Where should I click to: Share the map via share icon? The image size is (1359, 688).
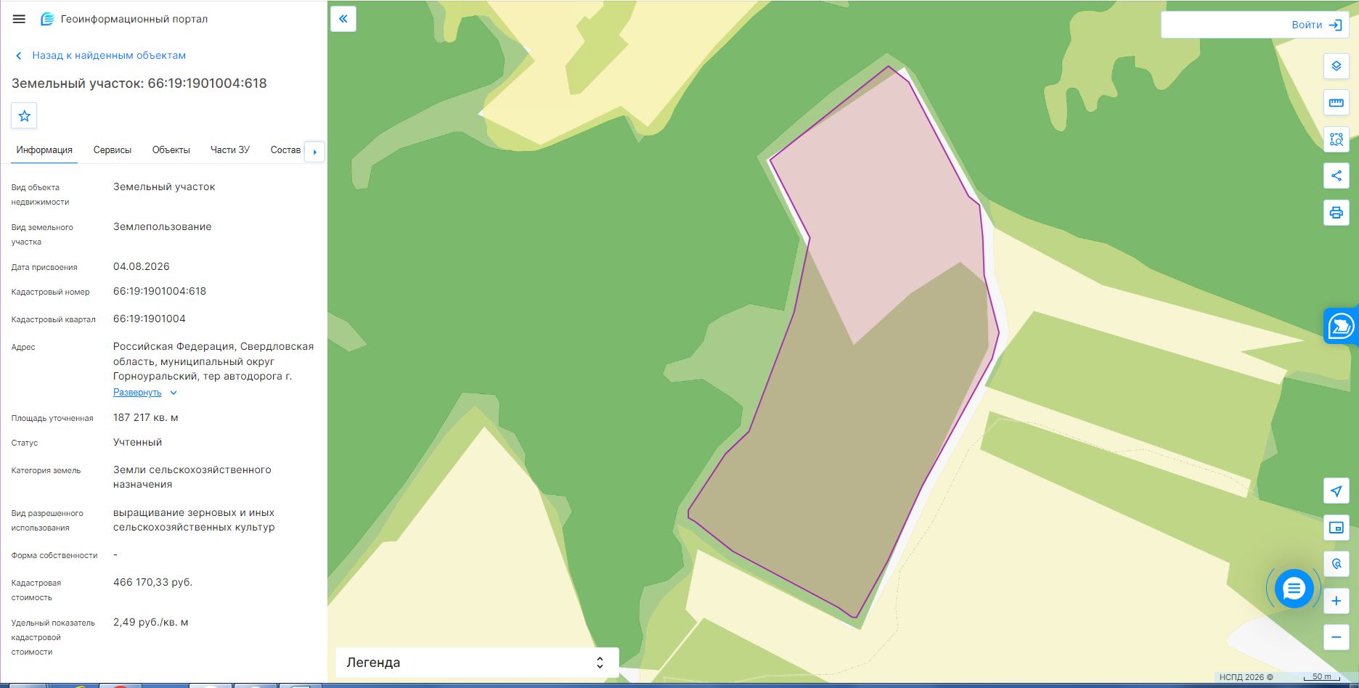(x=1336, y=176)
